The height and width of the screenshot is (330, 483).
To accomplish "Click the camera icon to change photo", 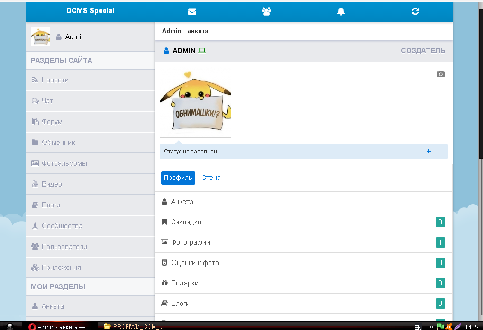I will pos(441,74).
